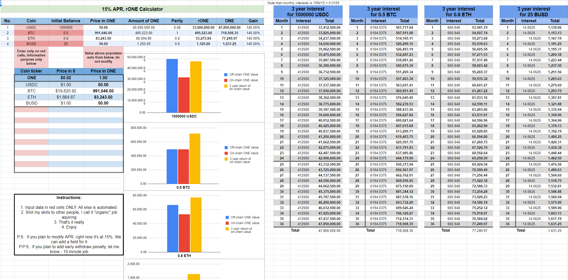Screen dimensions: 568x280
Task: Click the '3 year interest for 1000000 USDC' header
Action: point(308,12)
